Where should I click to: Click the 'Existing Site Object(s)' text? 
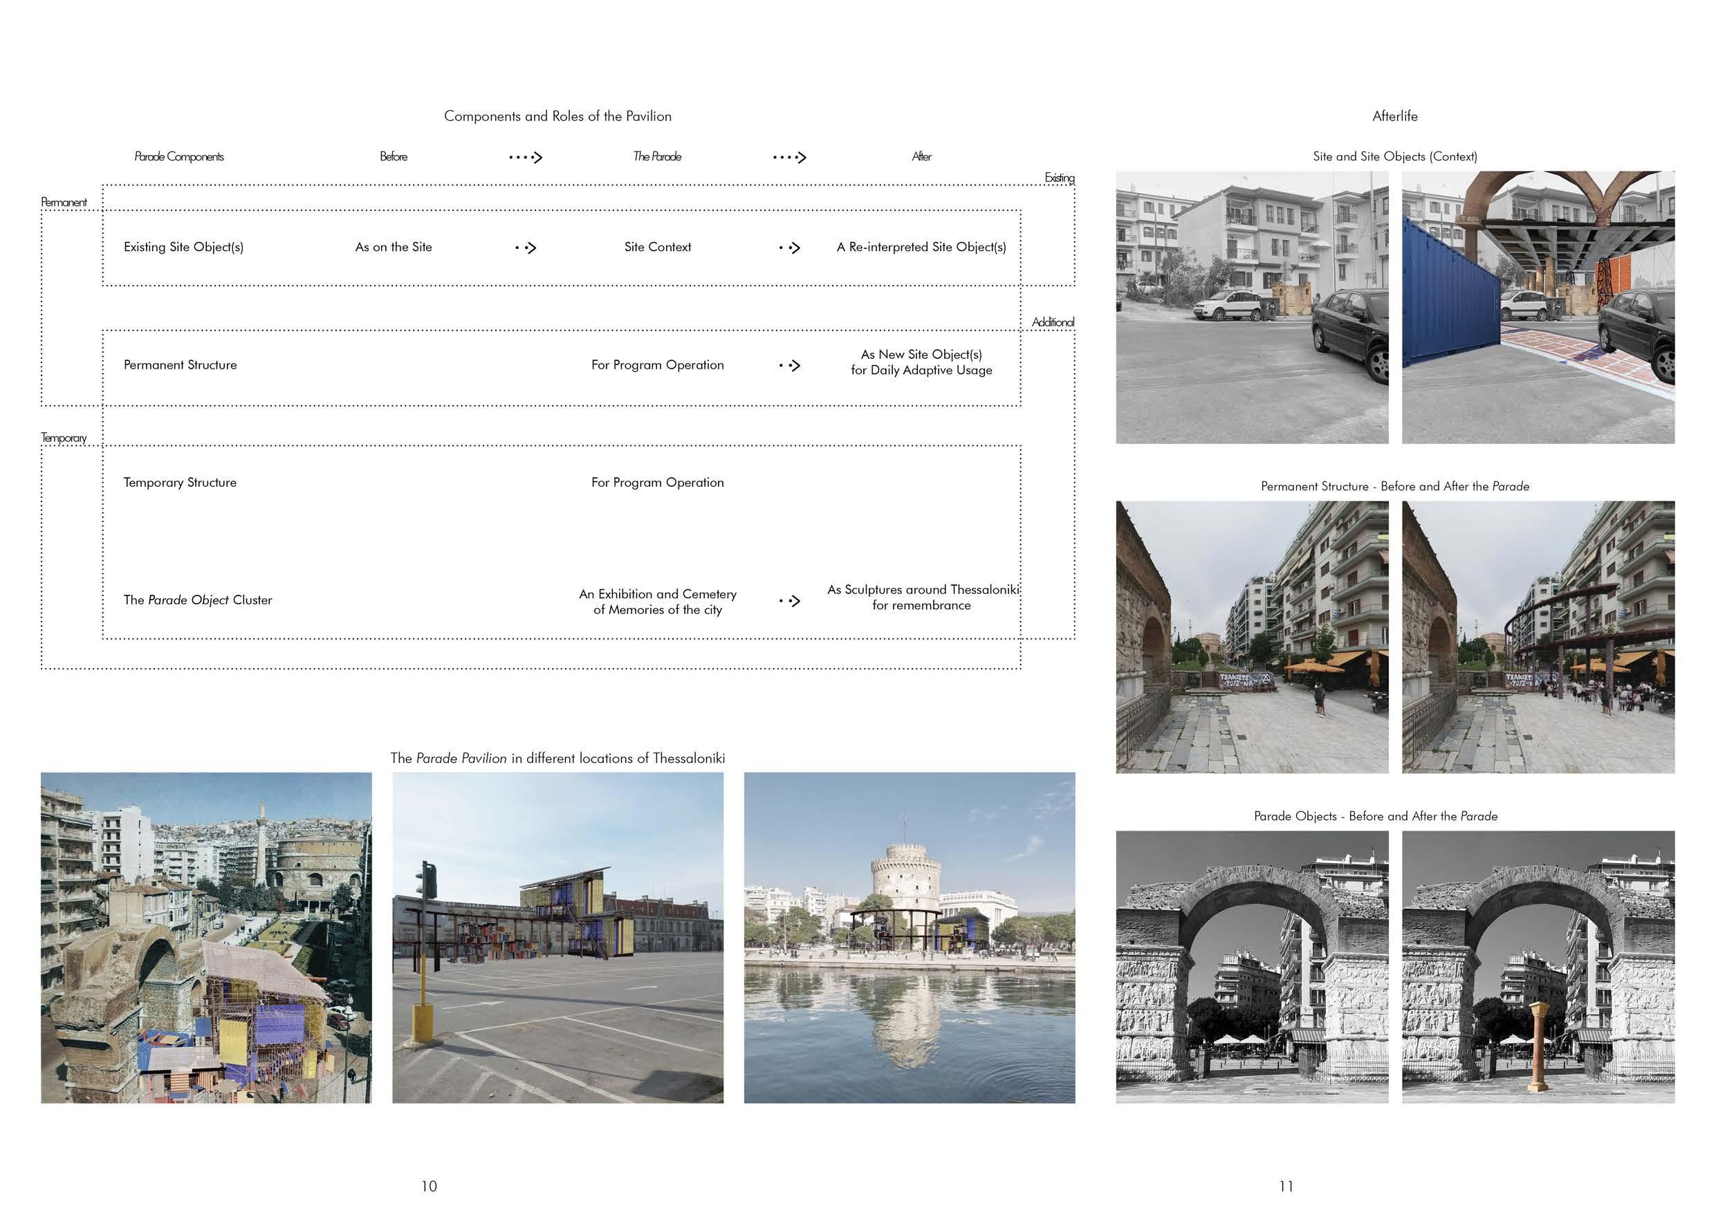point(184,248)
